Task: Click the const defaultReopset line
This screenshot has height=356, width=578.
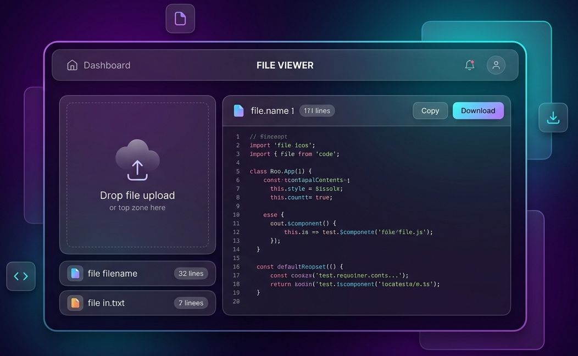Action: [x=299, y=267]
